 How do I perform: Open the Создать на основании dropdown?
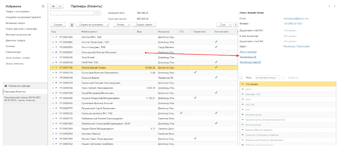click(x=92, y=25)
